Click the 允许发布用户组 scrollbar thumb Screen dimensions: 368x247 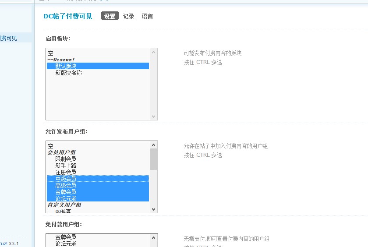point(153,159)
